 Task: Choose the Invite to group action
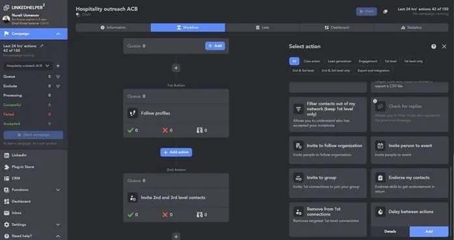click(x=328, y=183)
